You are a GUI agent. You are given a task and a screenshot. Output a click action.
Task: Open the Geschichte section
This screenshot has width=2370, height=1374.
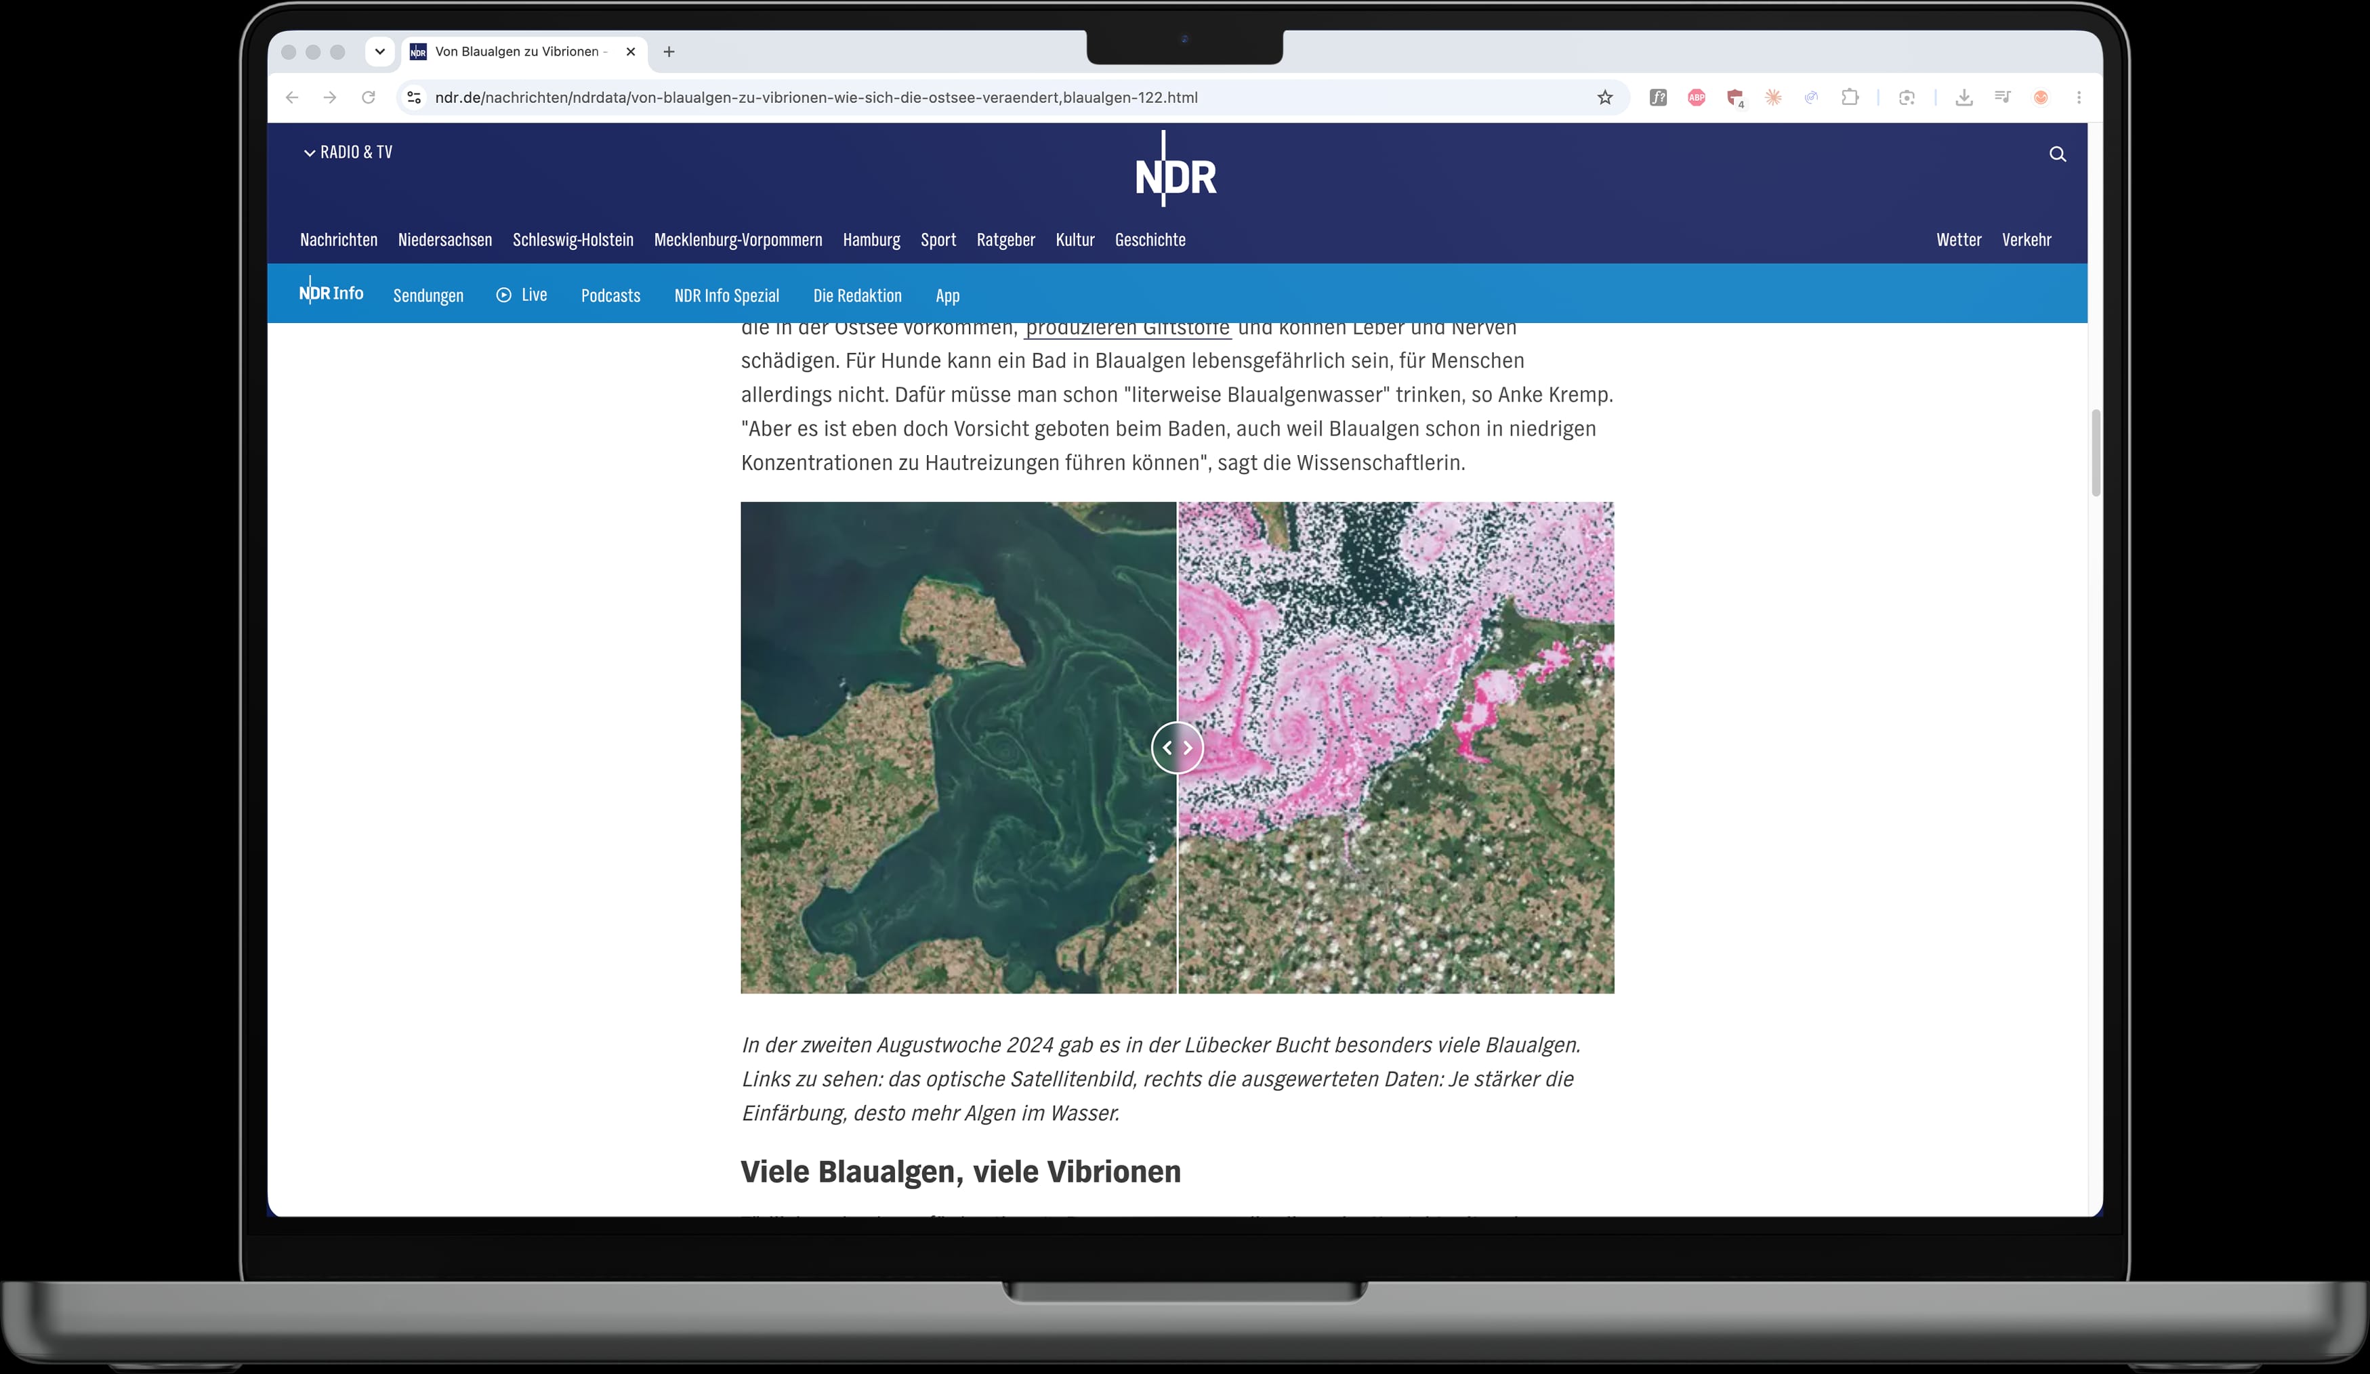point(1150,240)
